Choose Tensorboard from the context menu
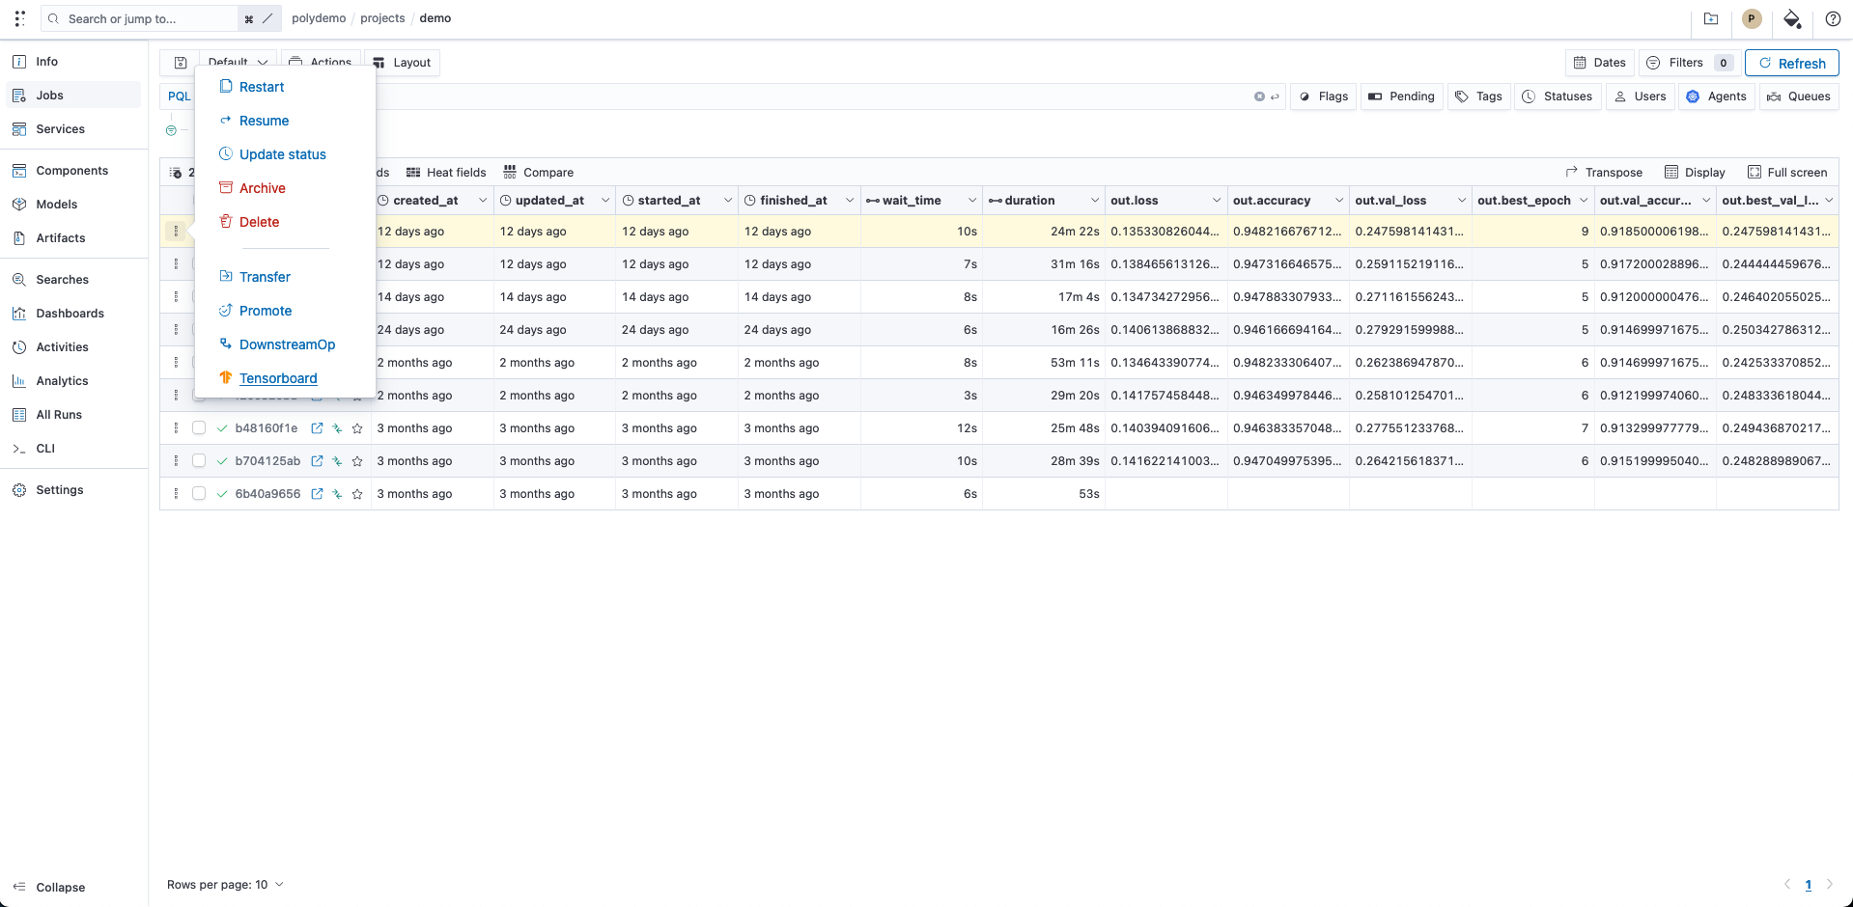Screen dimensions: 1853x907 278,378
